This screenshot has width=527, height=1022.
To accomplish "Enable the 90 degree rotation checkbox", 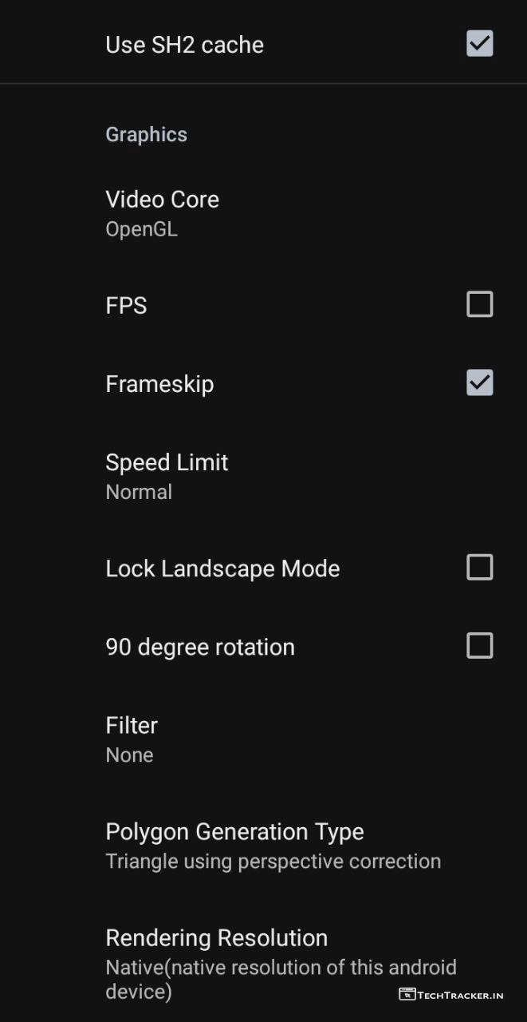I will tap(479, 646).
